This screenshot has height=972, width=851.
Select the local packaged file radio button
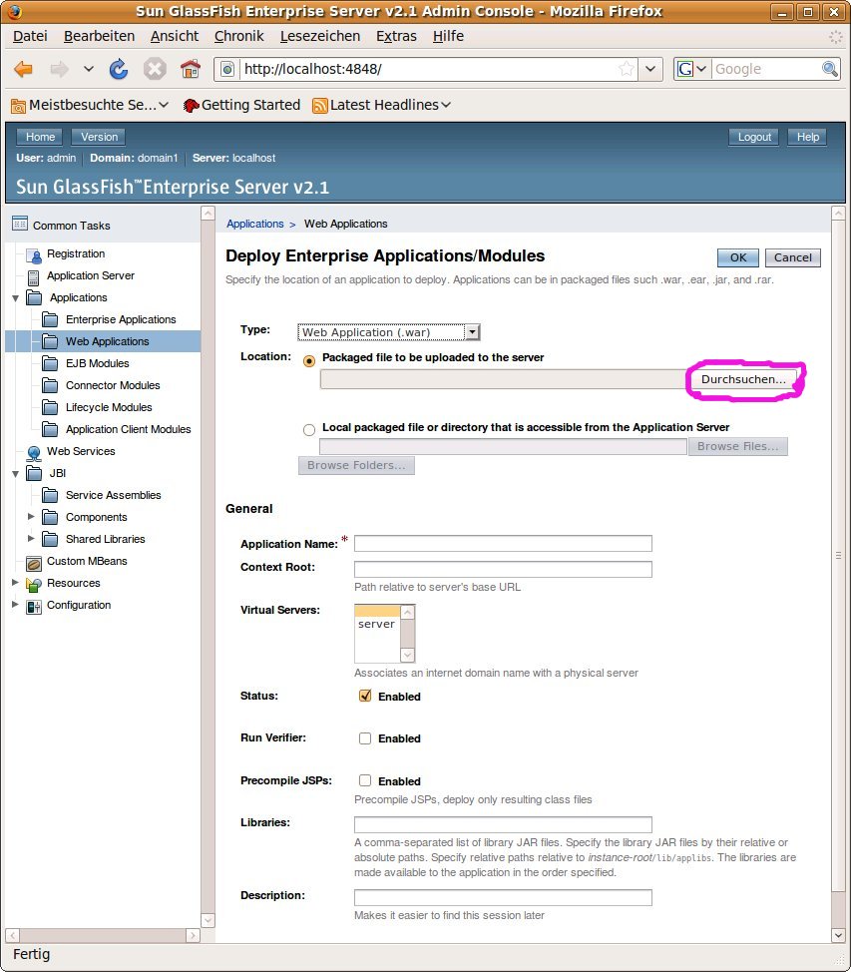[309, 429]
